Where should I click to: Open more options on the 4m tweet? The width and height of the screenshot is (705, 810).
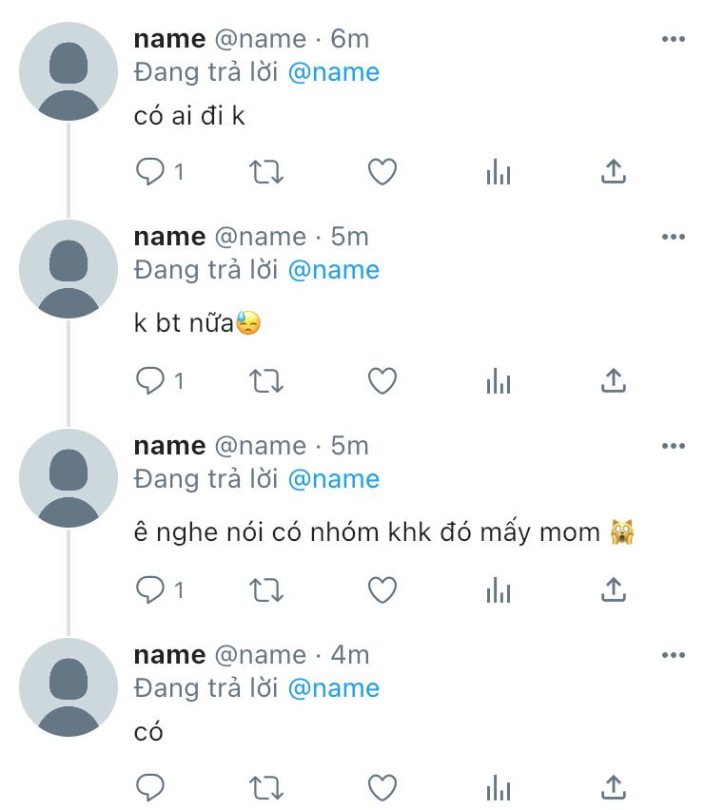click(x=673, y=655)
